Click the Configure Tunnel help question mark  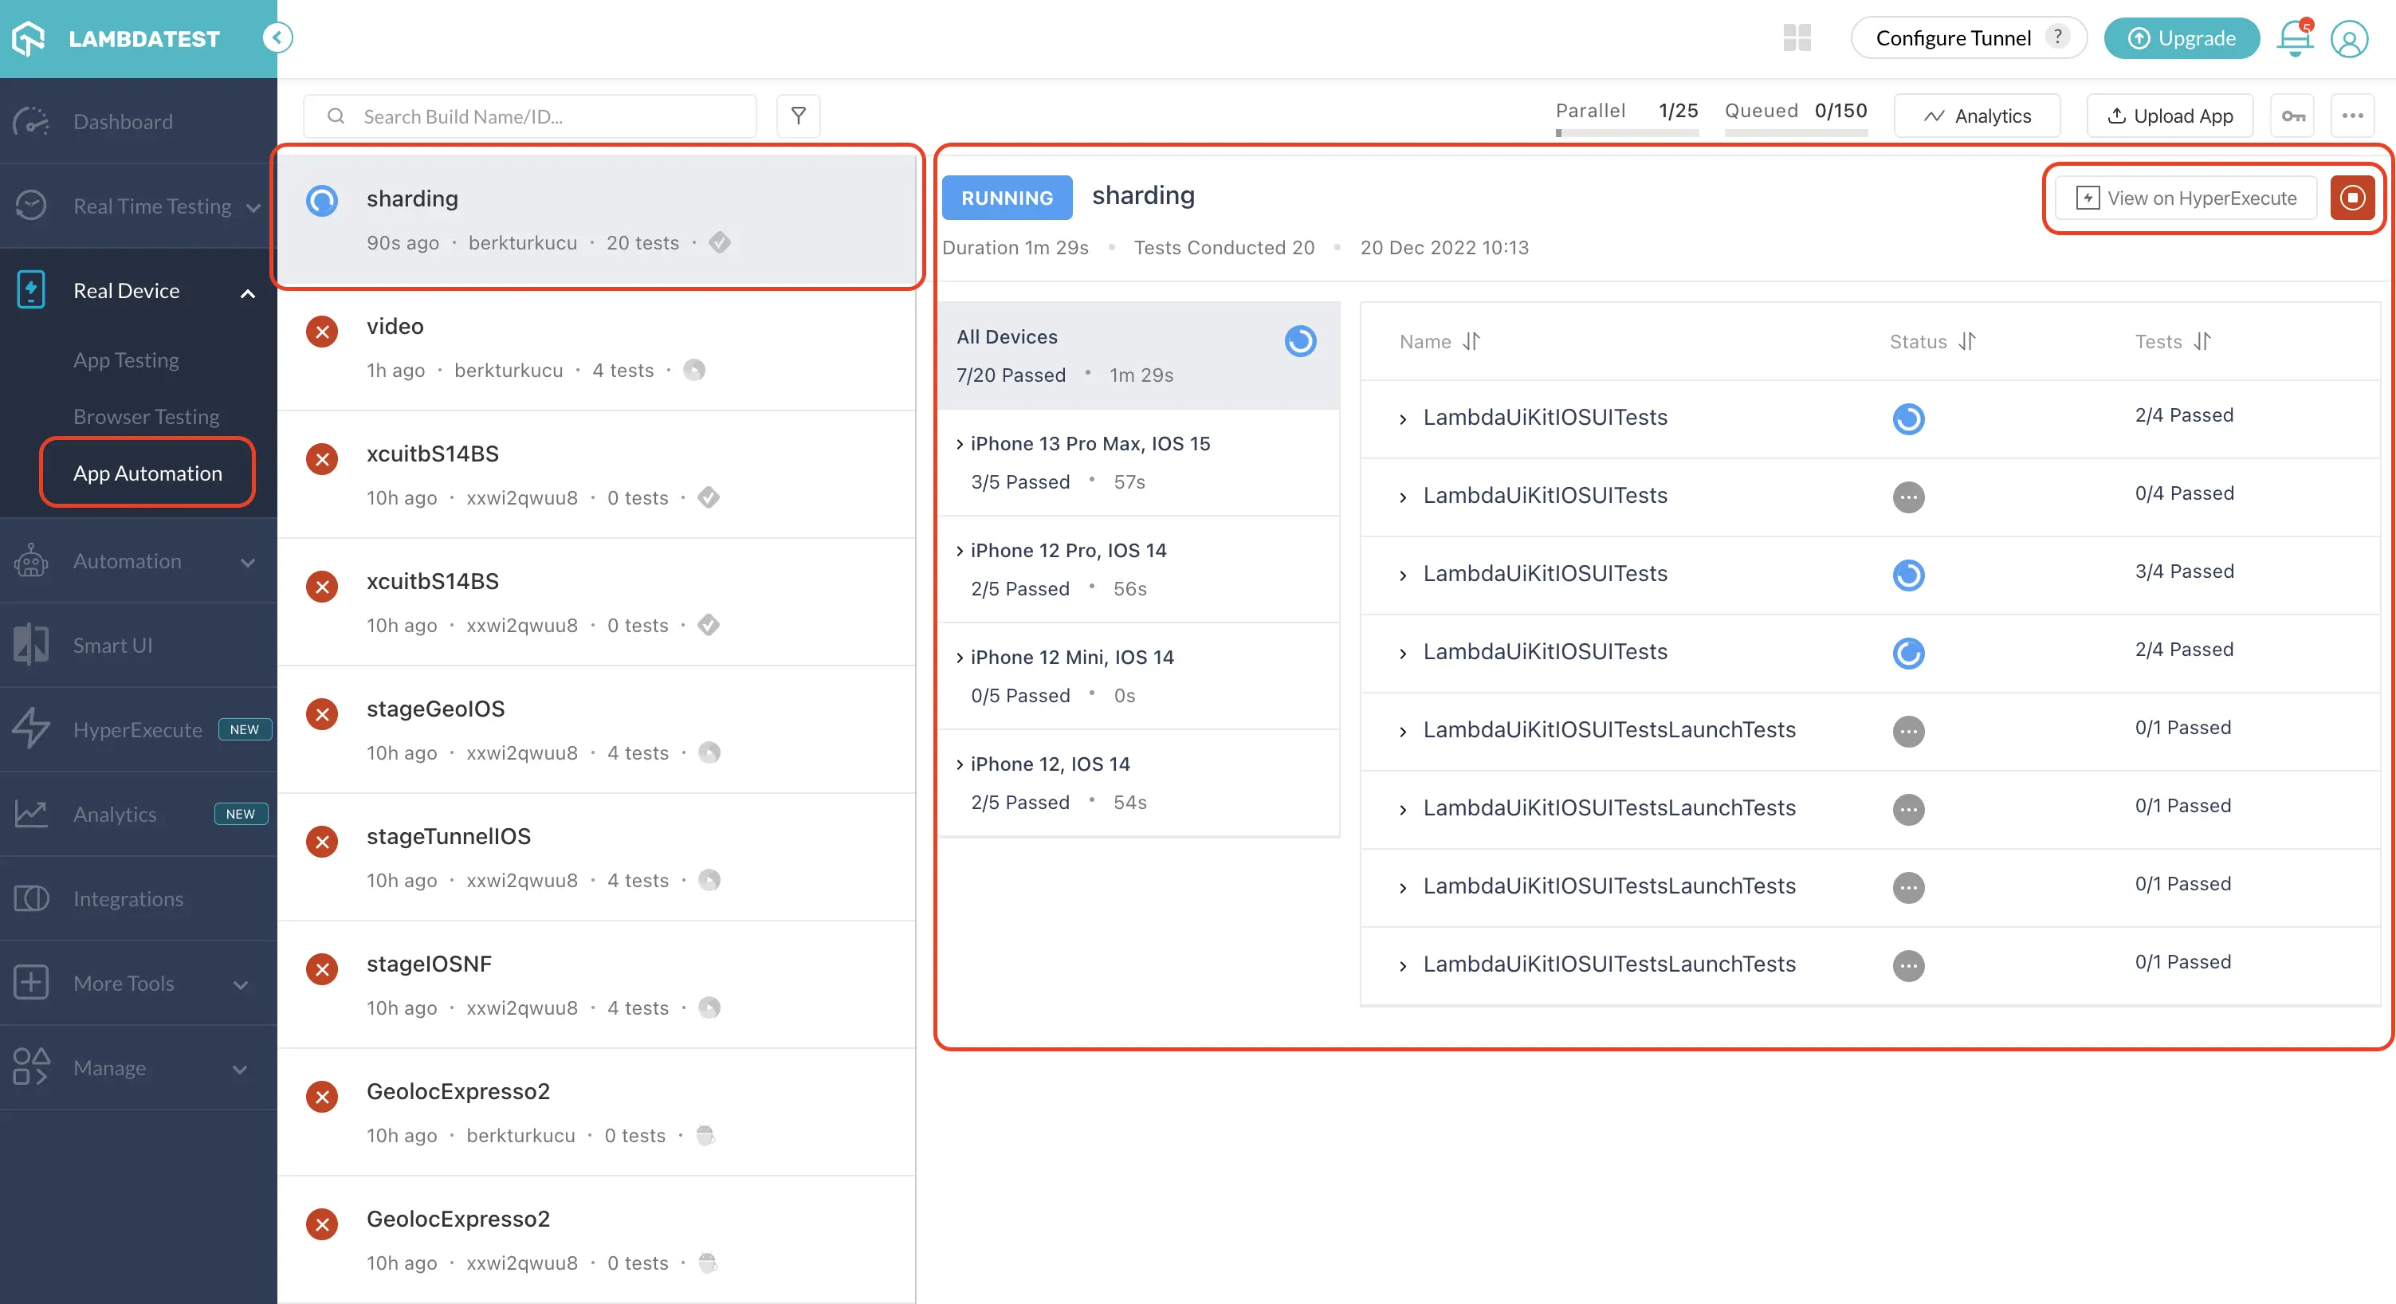[2058, 37]
